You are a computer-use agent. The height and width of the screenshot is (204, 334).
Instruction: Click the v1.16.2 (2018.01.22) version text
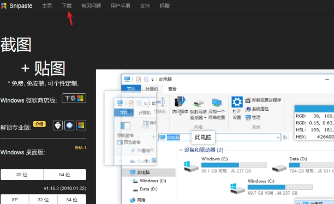click(x=65, y=188)
